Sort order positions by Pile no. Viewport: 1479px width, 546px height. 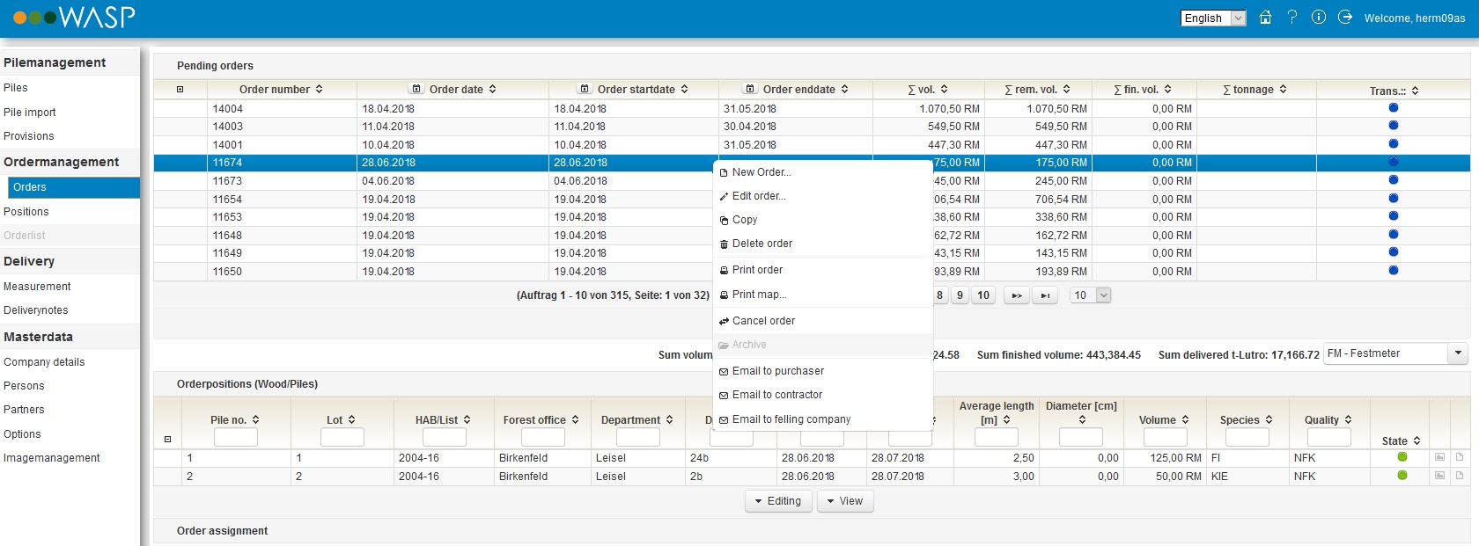[x=256, y=419]
